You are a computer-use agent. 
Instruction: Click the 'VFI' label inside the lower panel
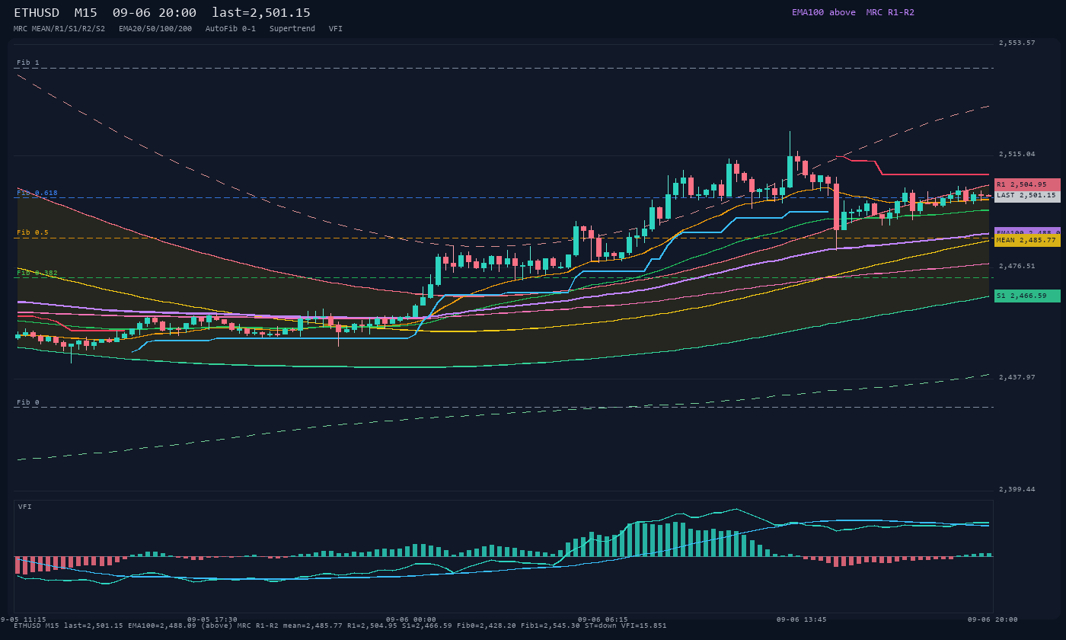point(25,507)
